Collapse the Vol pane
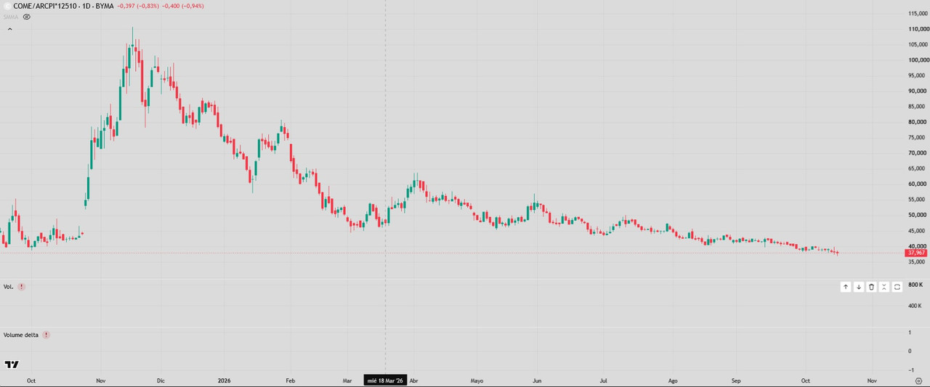930x387 pixels. (x=884, y=287)
